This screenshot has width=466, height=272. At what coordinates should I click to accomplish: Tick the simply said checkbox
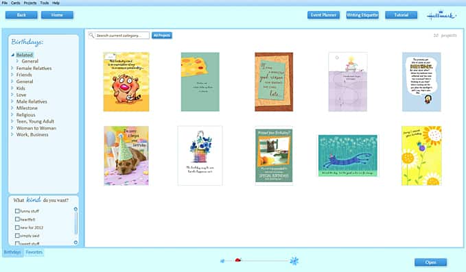coord(17,236)
